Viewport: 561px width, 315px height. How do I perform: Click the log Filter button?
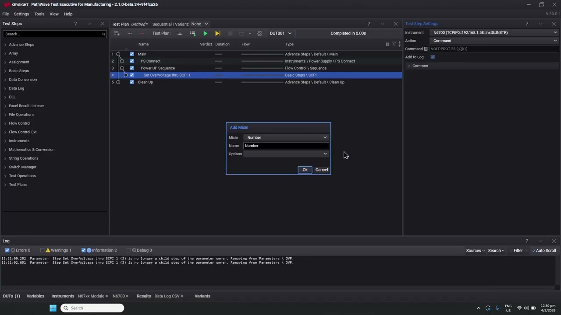coord(518,251)
